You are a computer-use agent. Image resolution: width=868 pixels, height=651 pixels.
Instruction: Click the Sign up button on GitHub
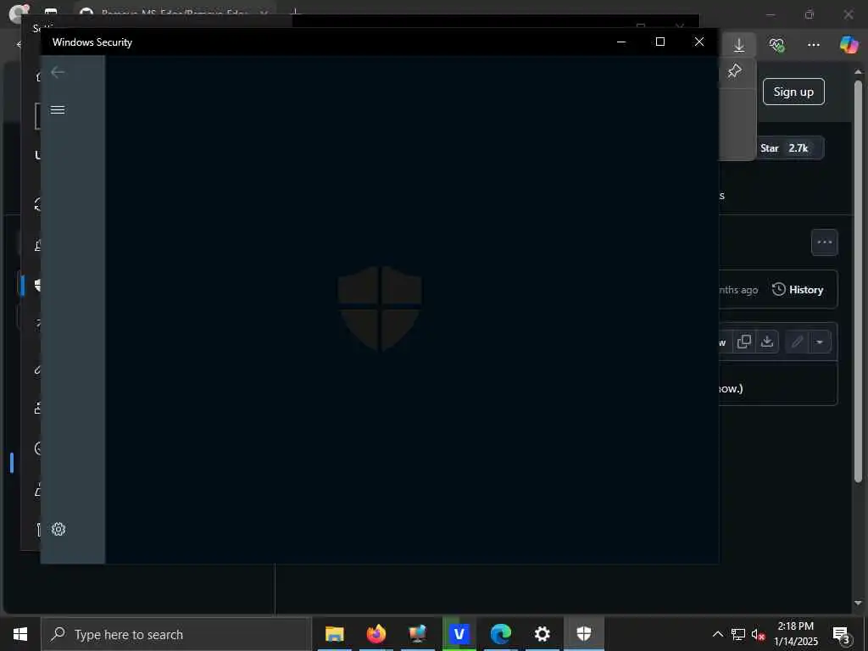793,92
